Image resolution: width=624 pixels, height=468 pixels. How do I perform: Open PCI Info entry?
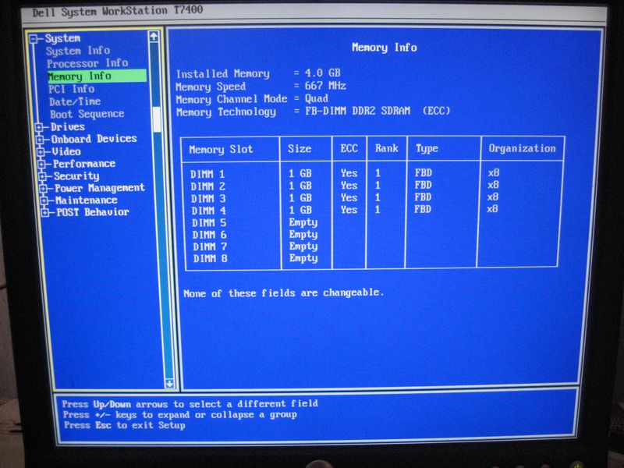point(71,89)
